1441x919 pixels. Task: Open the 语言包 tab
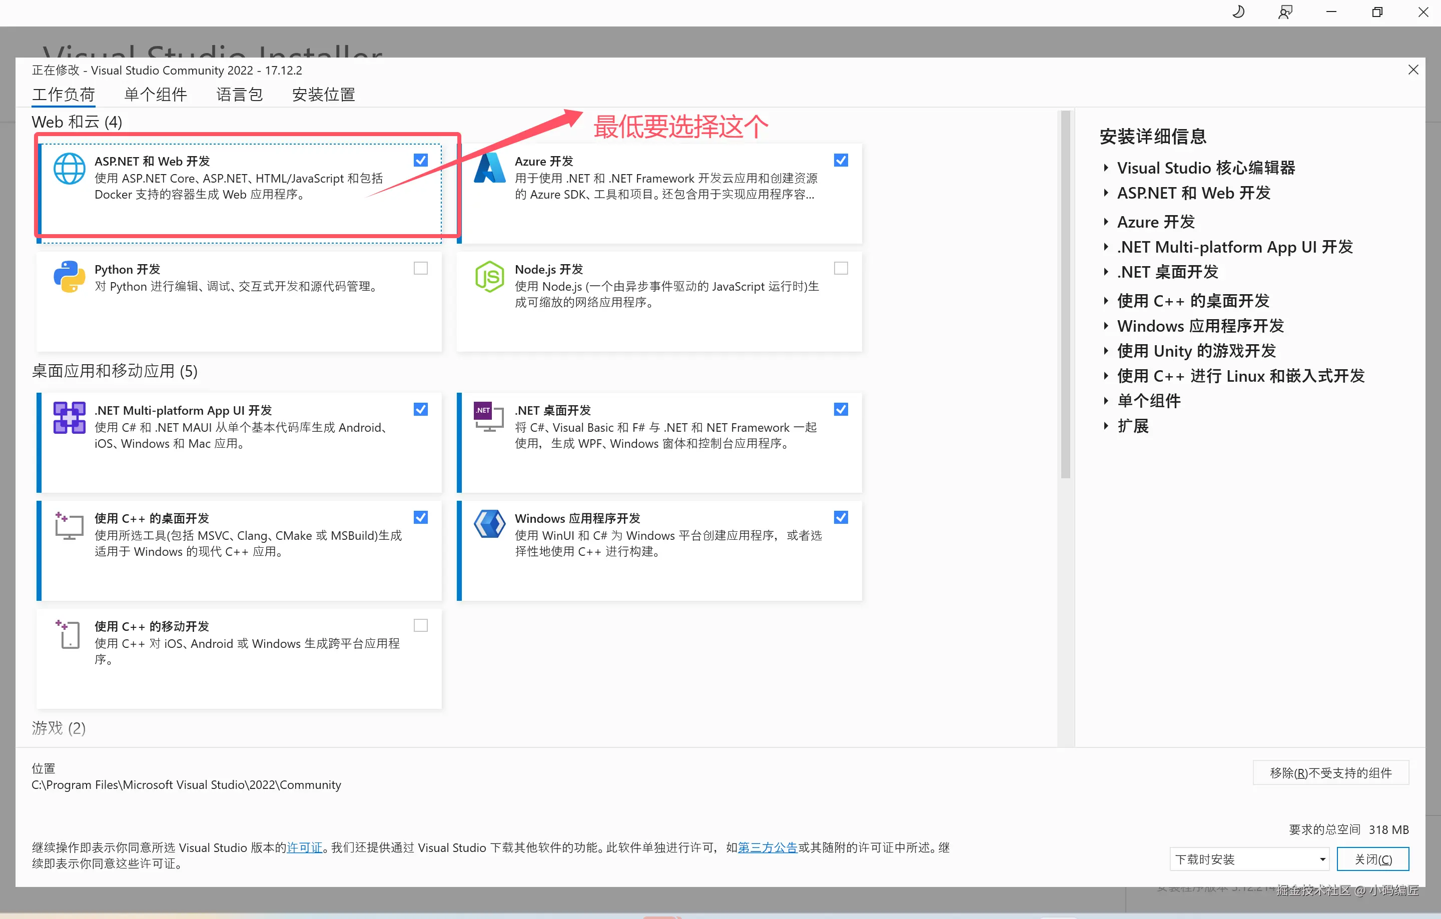tap(239, 95)
